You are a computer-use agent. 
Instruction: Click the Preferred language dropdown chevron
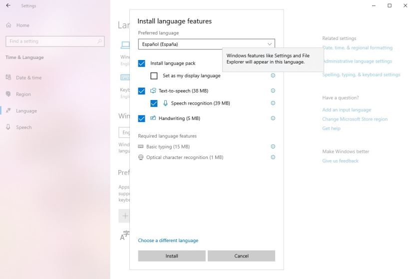[270, 44]
